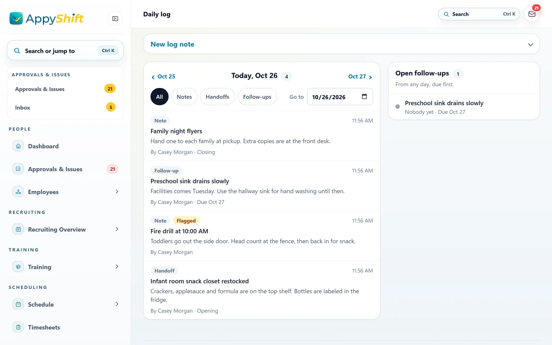Click the Training graduation cap icon
Screen dimensions: 552x345
(18, 267)
